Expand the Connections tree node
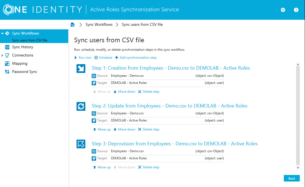 [2, 55]
